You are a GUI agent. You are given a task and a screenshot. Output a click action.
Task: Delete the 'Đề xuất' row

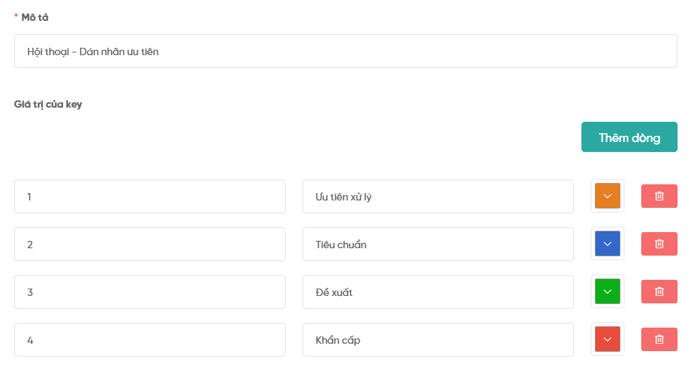click(659, 291)
